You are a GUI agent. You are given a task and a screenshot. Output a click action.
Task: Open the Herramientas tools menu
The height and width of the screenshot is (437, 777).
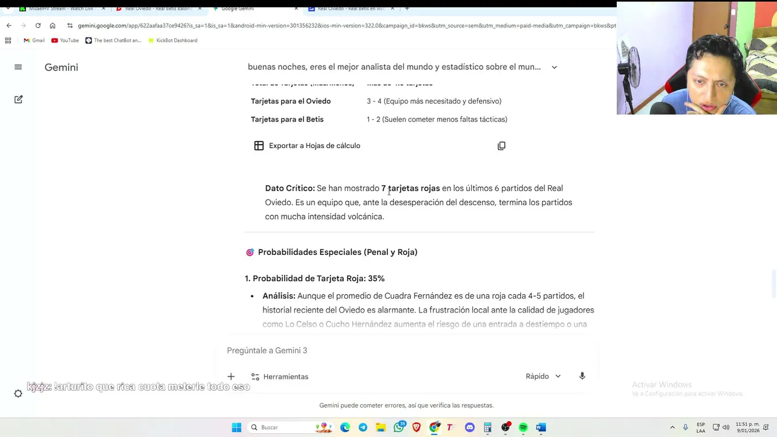point(280,376)
